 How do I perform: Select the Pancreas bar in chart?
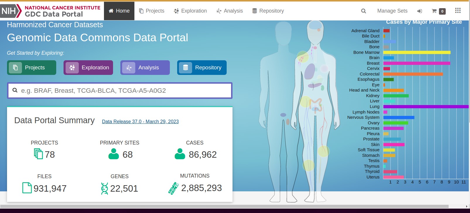394,128
